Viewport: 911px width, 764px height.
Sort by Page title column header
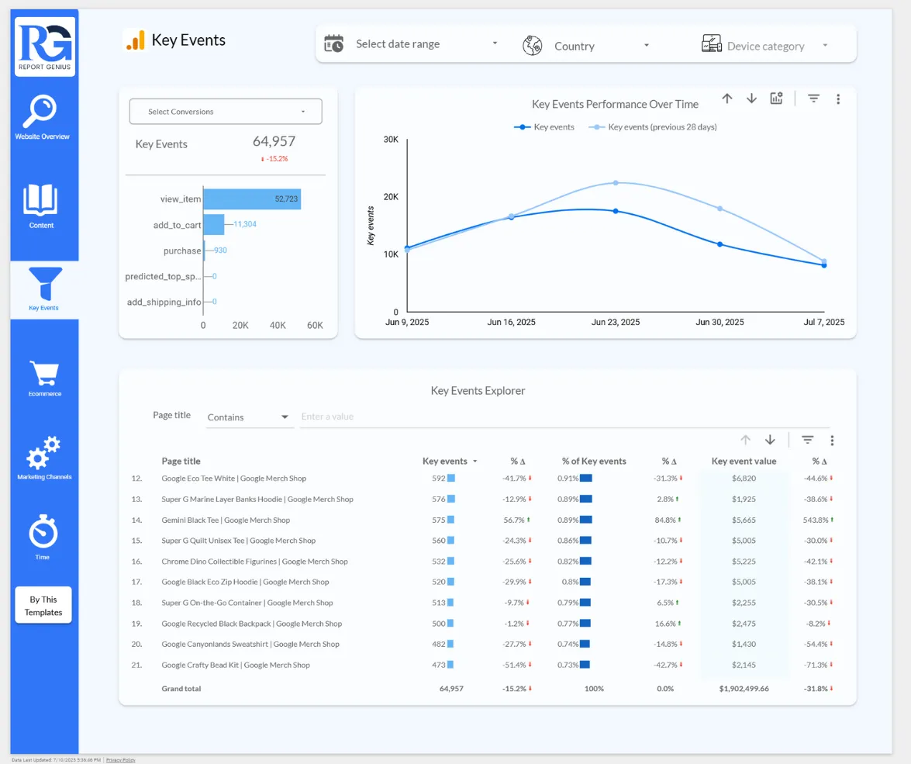(x=181, y=461)
